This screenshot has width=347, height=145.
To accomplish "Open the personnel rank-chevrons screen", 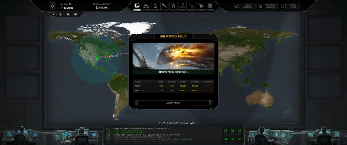I will coord(173,6).
